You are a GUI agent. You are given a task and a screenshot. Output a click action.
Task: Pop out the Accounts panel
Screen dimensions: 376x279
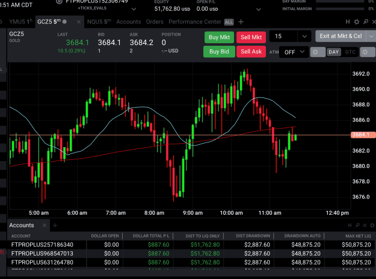click(x=357, y=225)
